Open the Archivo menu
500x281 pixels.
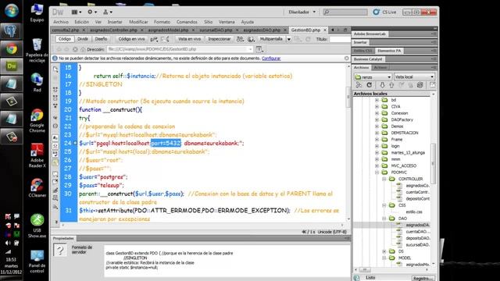(61, 22)
